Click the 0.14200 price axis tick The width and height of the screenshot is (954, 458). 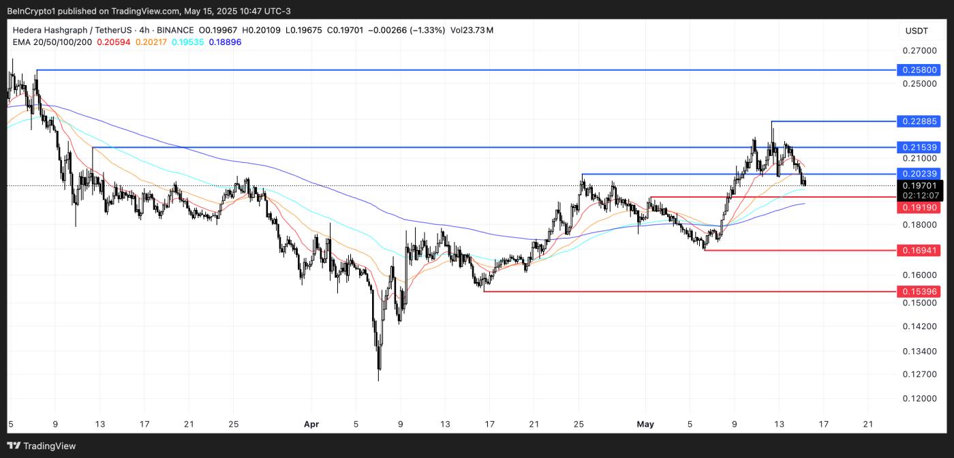pyautogui.click(x=920, y=326)
